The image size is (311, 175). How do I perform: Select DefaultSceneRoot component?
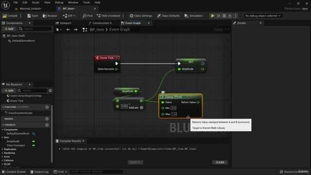(23, 41)
